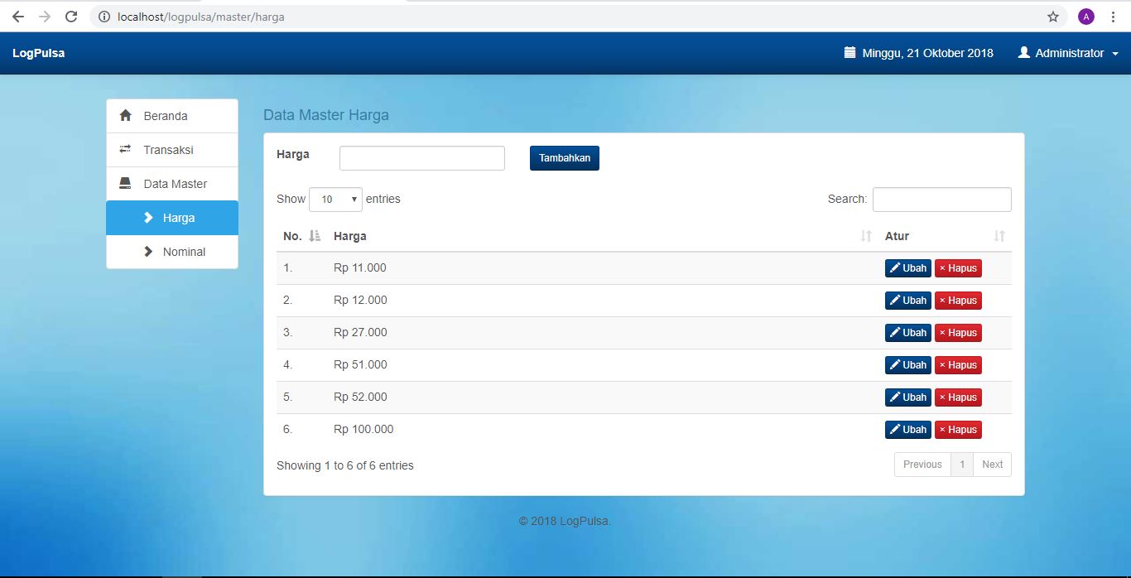Click the table Search box
1131x578 pixels.
pos(941,200)
